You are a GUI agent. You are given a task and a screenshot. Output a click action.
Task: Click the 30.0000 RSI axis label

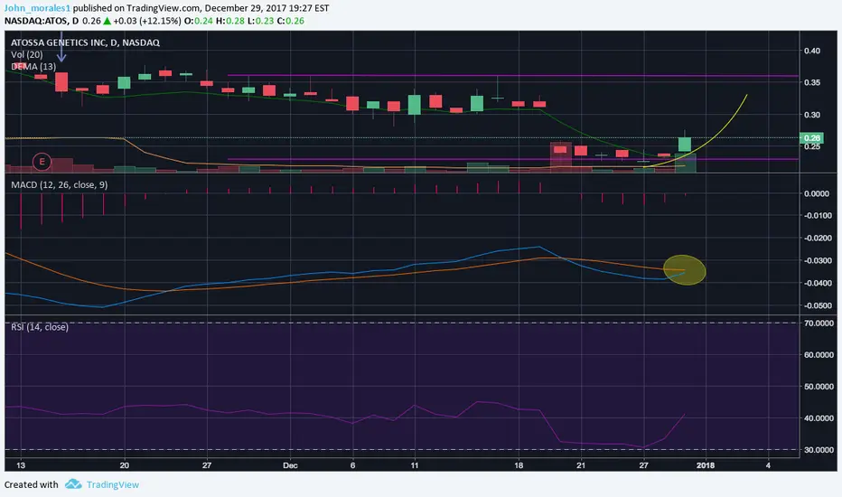[x=819, y=450]
